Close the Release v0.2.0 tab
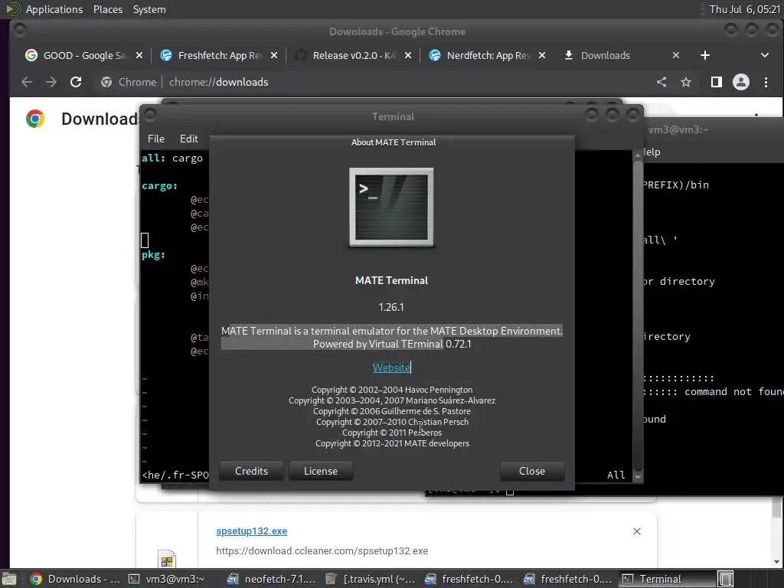 coord(408,55)
